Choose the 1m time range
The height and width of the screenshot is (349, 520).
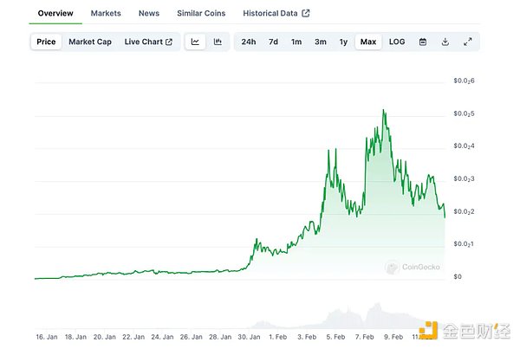click(x=296, y=42)
